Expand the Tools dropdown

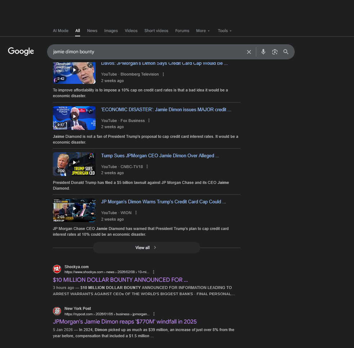pyautogui.click(x=224, y=31)
